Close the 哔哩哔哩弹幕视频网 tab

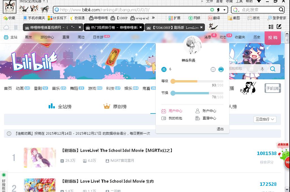(x=80, y=27)
